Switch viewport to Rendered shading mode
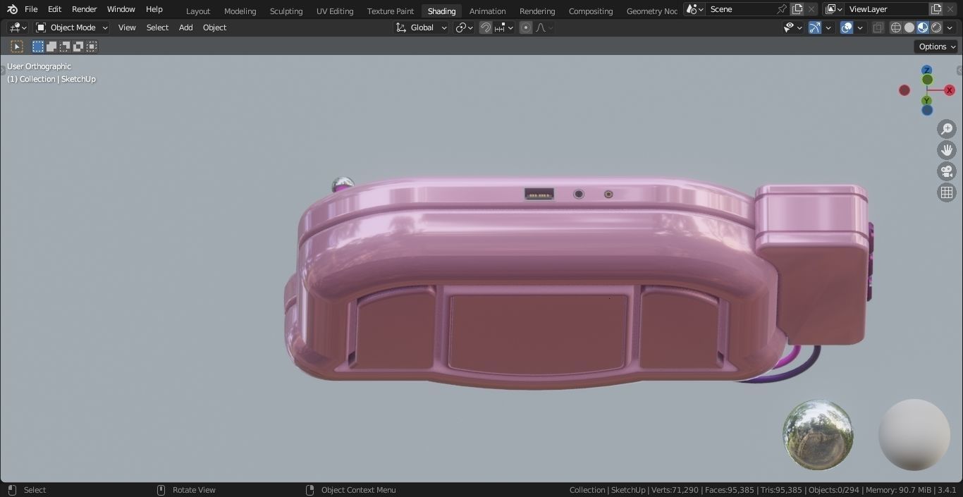963x497 pixels. point(935,27)
